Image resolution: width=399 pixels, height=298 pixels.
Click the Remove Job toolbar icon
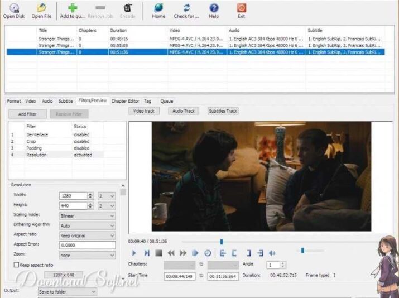[100, 11]
